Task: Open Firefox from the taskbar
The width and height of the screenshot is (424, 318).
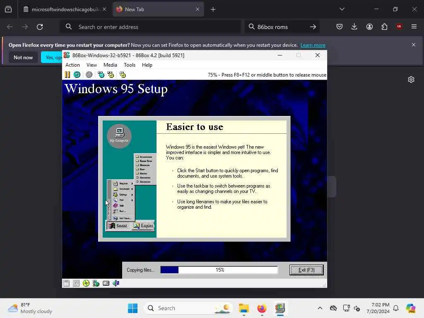Action: [262, 308]
